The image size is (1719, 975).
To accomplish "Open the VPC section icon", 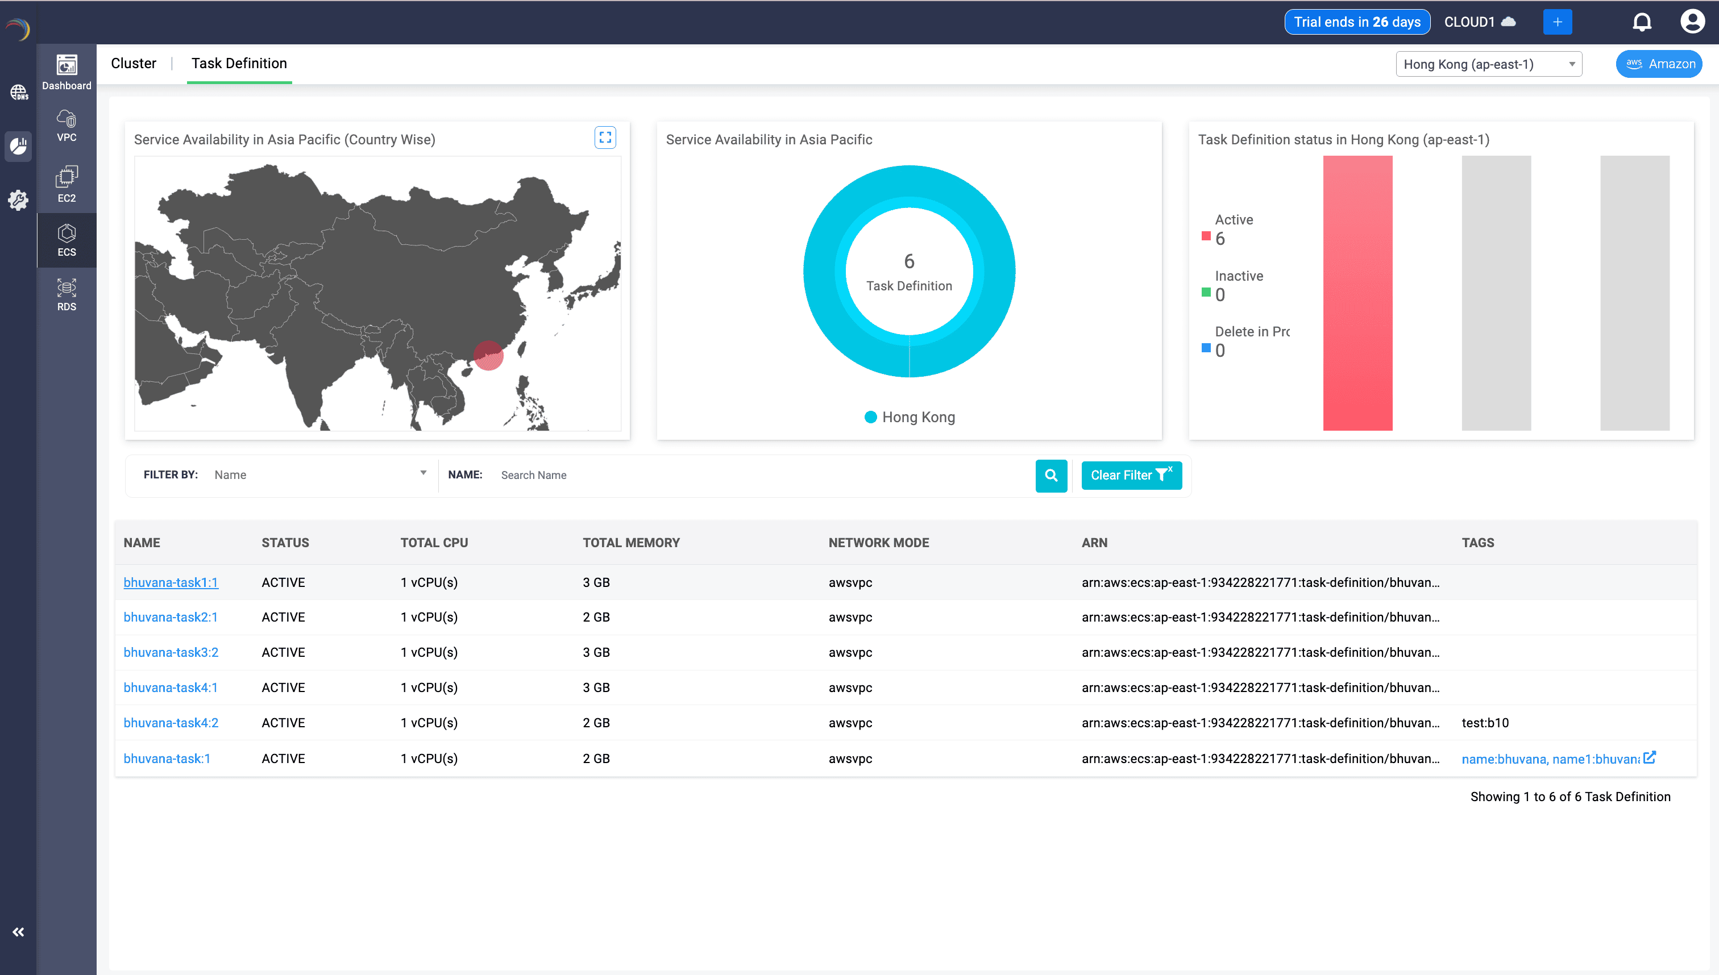I will click(x=67, y=126).
